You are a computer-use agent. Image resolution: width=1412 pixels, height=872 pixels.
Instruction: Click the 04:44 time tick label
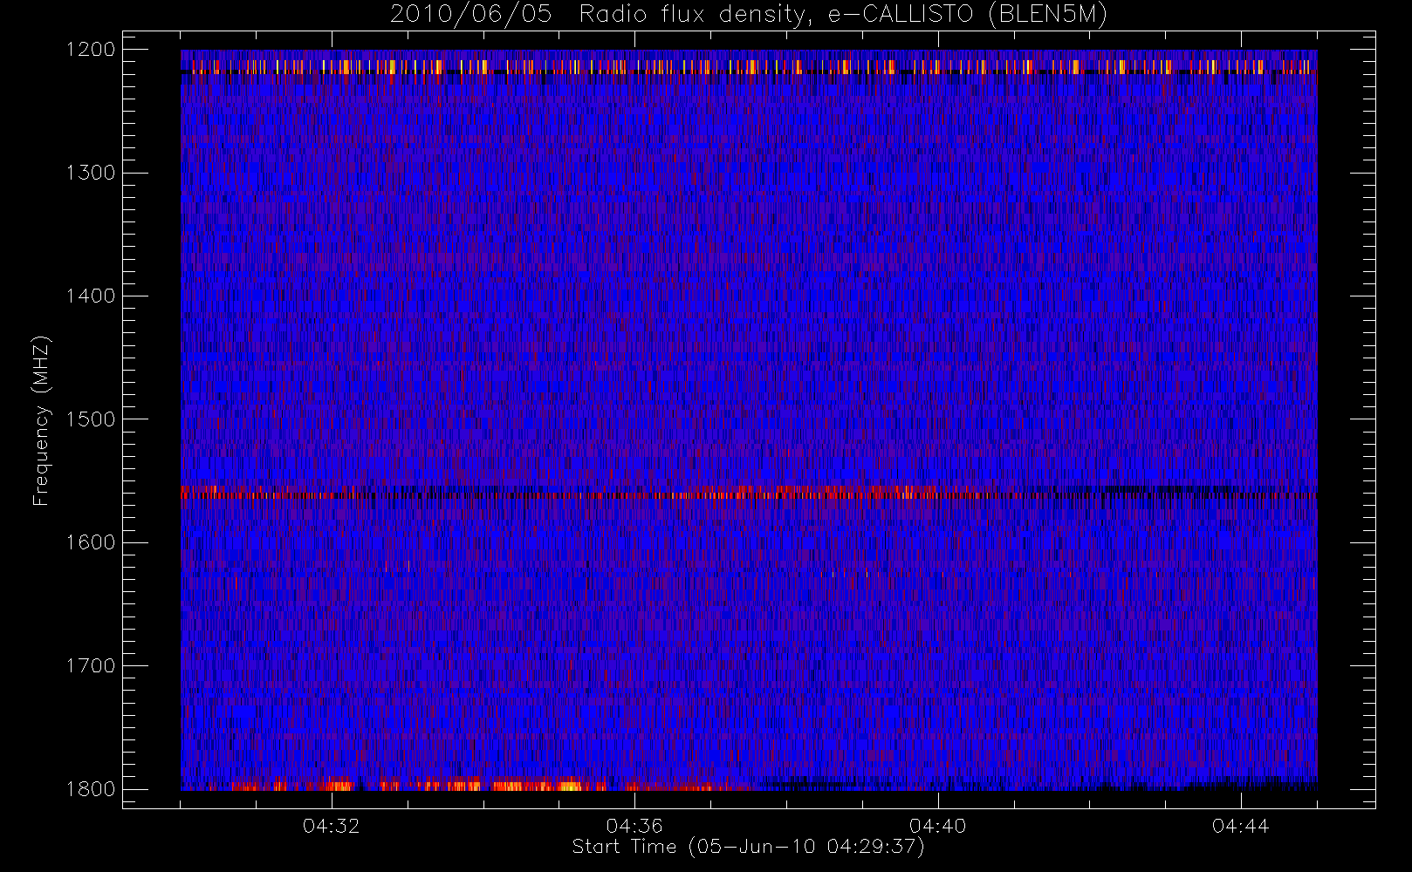1241,826
